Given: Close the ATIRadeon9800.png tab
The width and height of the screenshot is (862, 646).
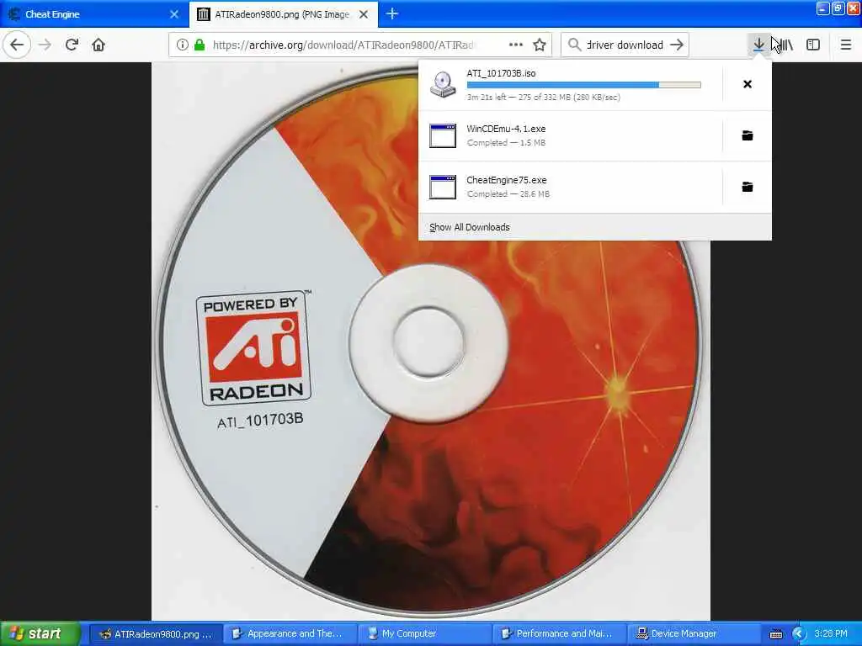Looking at the screenshot, I should coord(364,14).
